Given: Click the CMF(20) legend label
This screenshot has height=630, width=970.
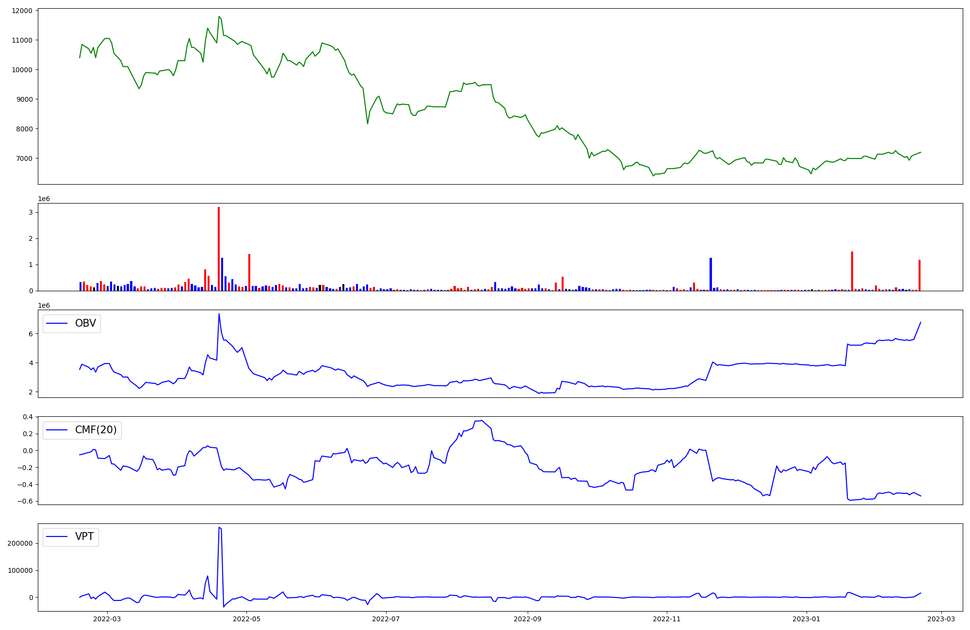Looking at the screenshot, I should coord(96,430).
